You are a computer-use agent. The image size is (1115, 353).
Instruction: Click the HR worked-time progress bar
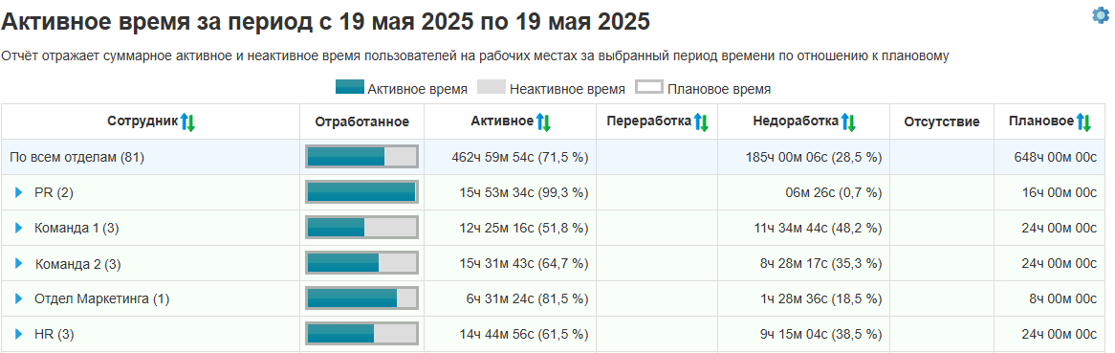tap(362, 333)
